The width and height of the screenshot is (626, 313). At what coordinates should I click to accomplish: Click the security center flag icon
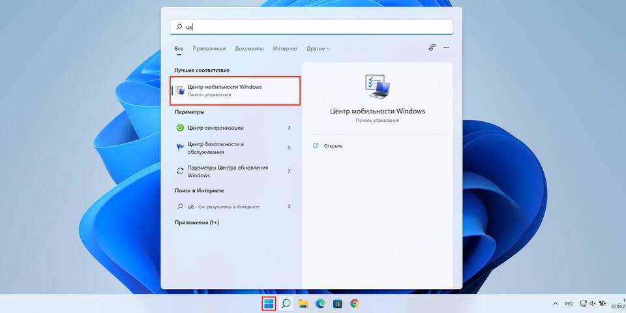tap(180, 148)
